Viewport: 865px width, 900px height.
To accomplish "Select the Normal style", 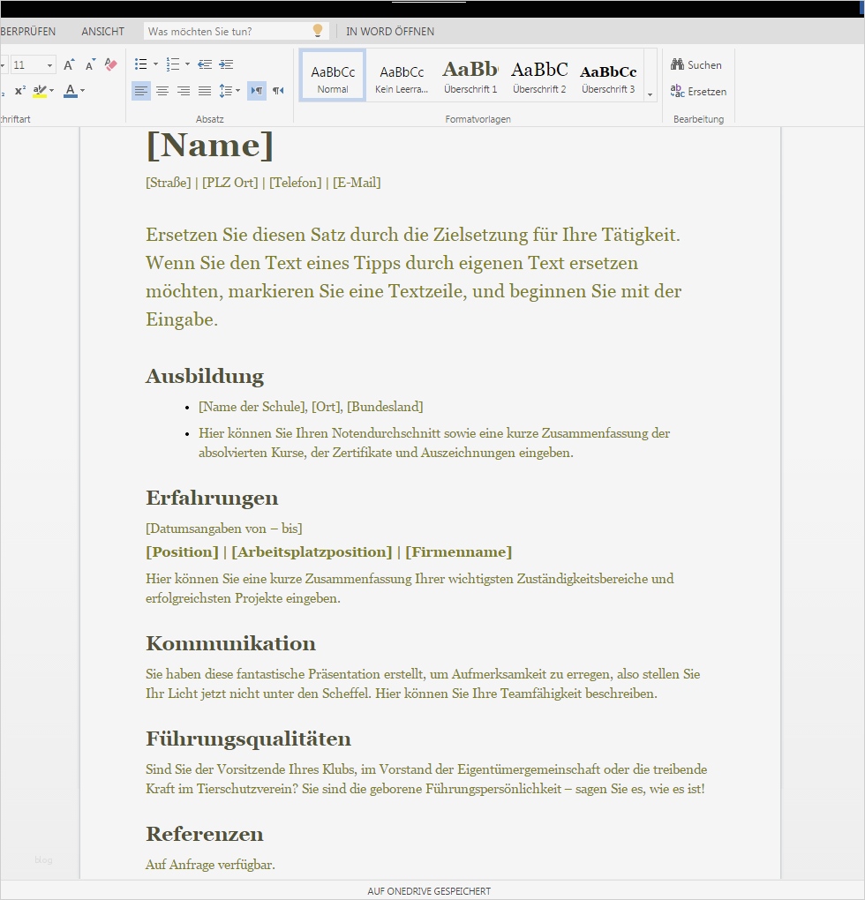I will pyautogui.click(x=333, y=76).
